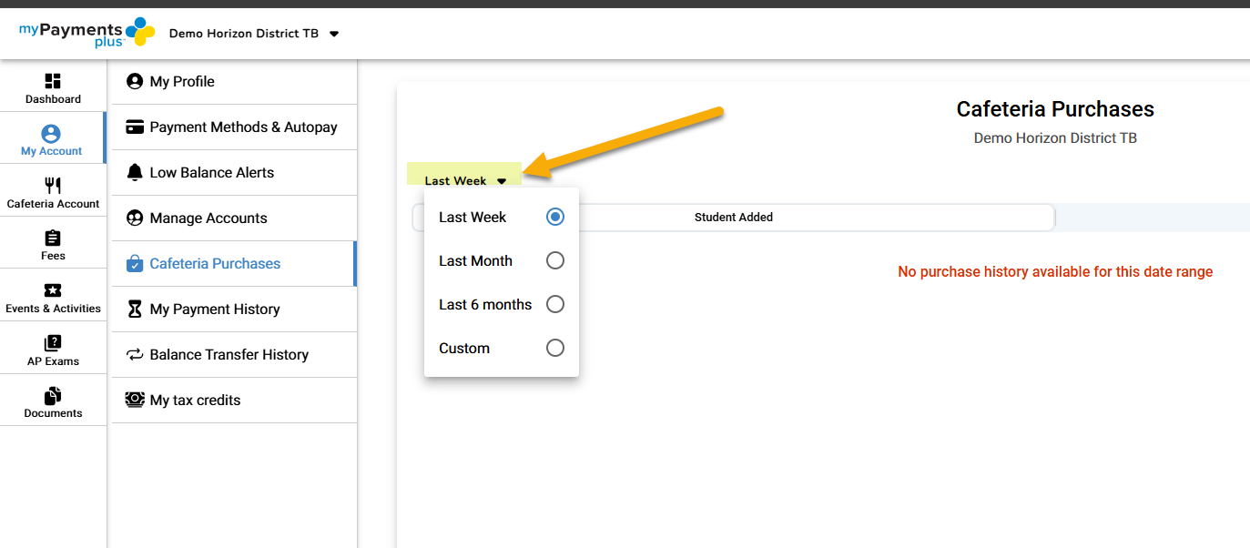Select the Last 6 months radio button
The height and width of the screenshot is (548, 1250).
(555, 304)
